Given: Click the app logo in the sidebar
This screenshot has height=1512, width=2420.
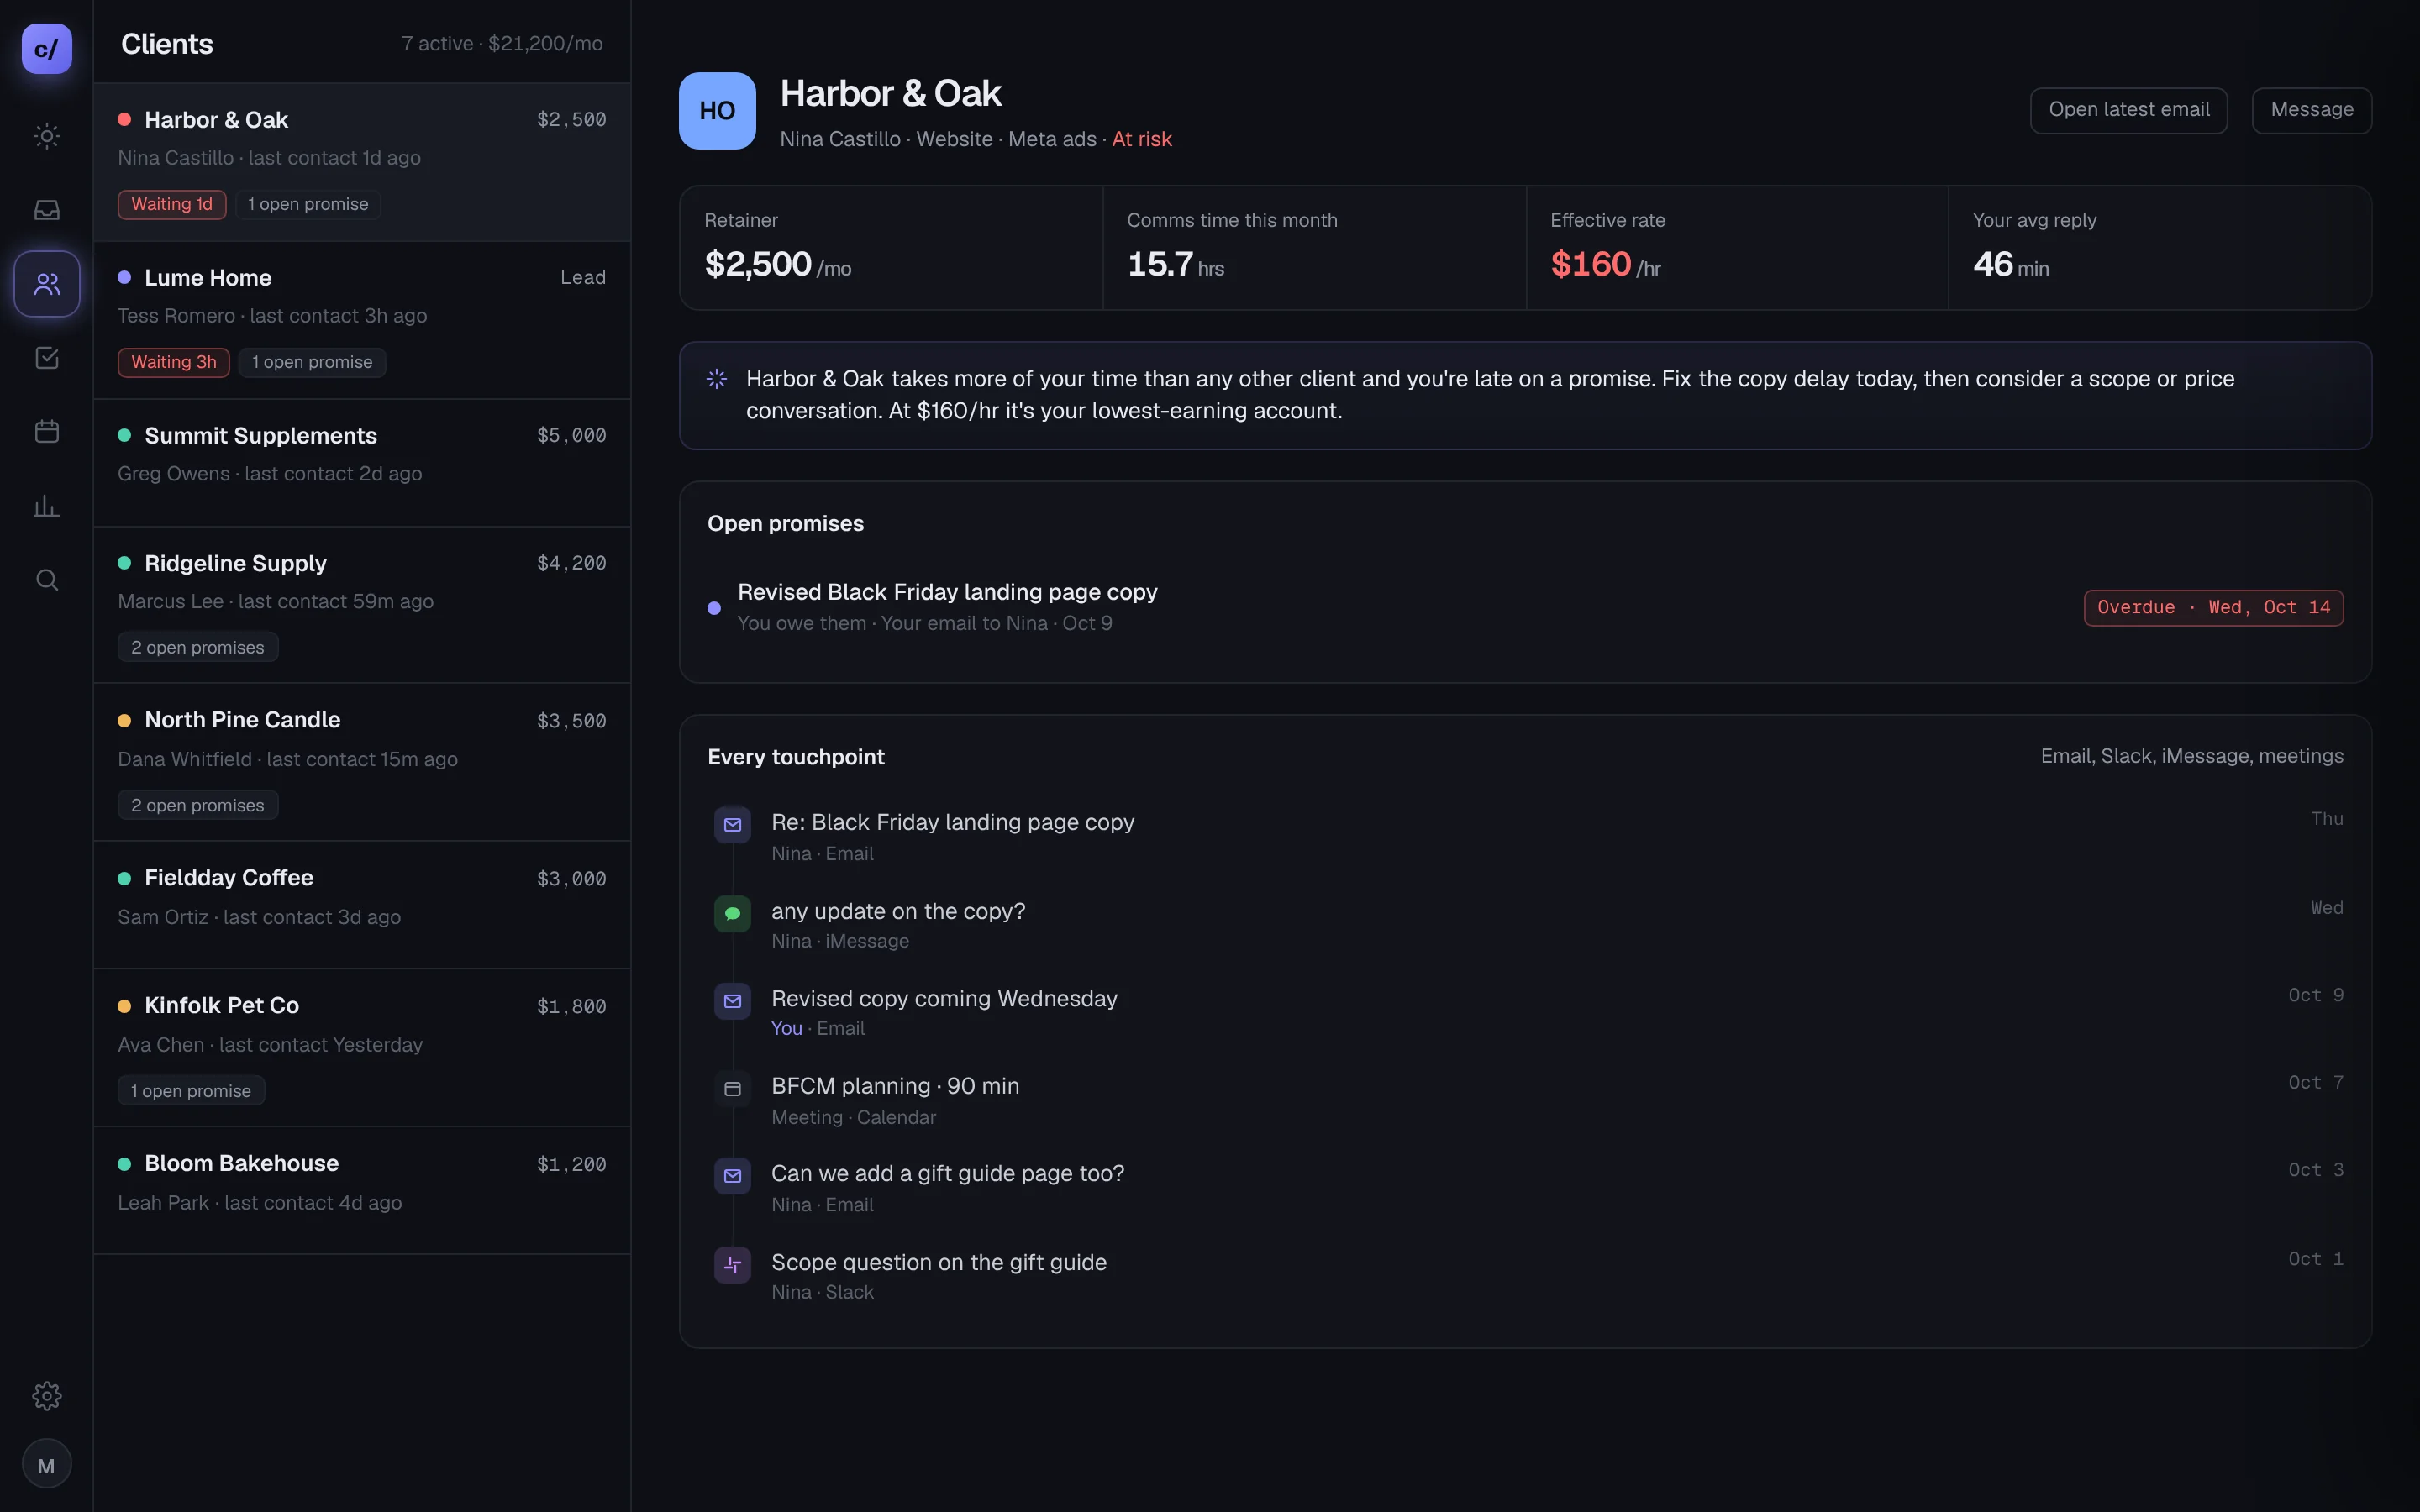Looking at the screenshot, I should pos(46,49).
